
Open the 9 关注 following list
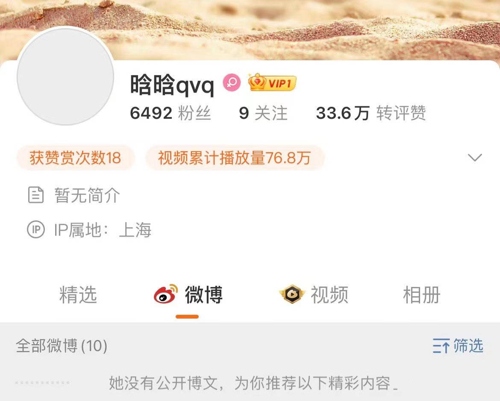[x=263, y=113]
